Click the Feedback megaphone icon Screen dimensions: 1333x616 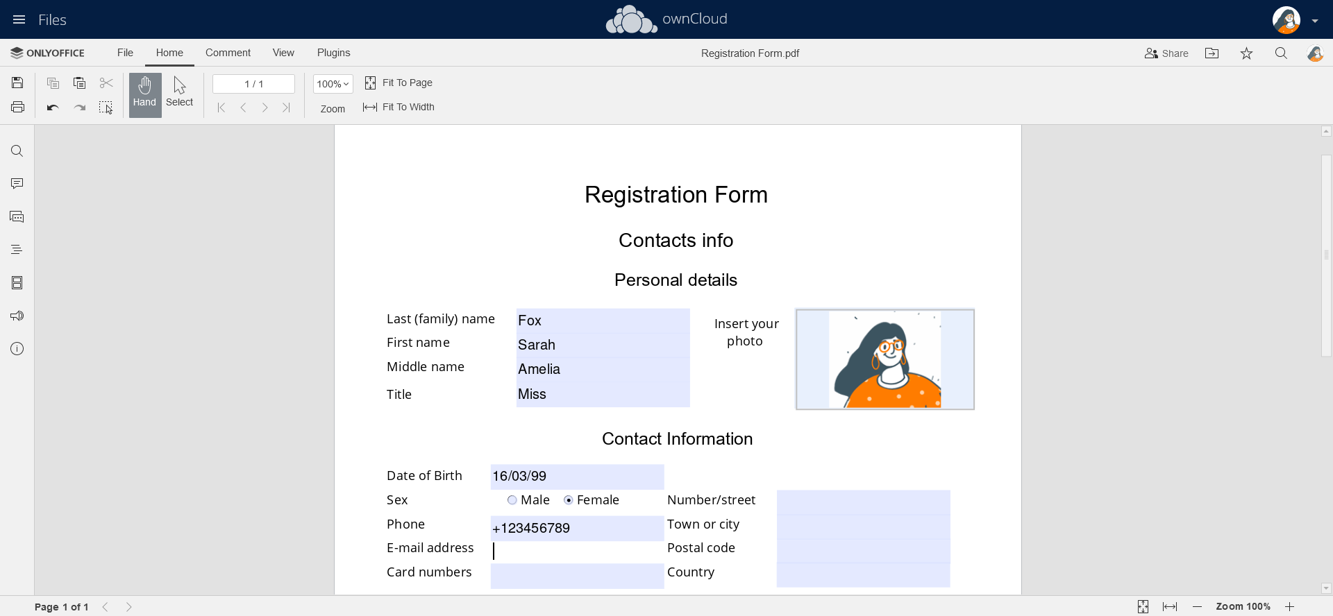click(17, 316)
